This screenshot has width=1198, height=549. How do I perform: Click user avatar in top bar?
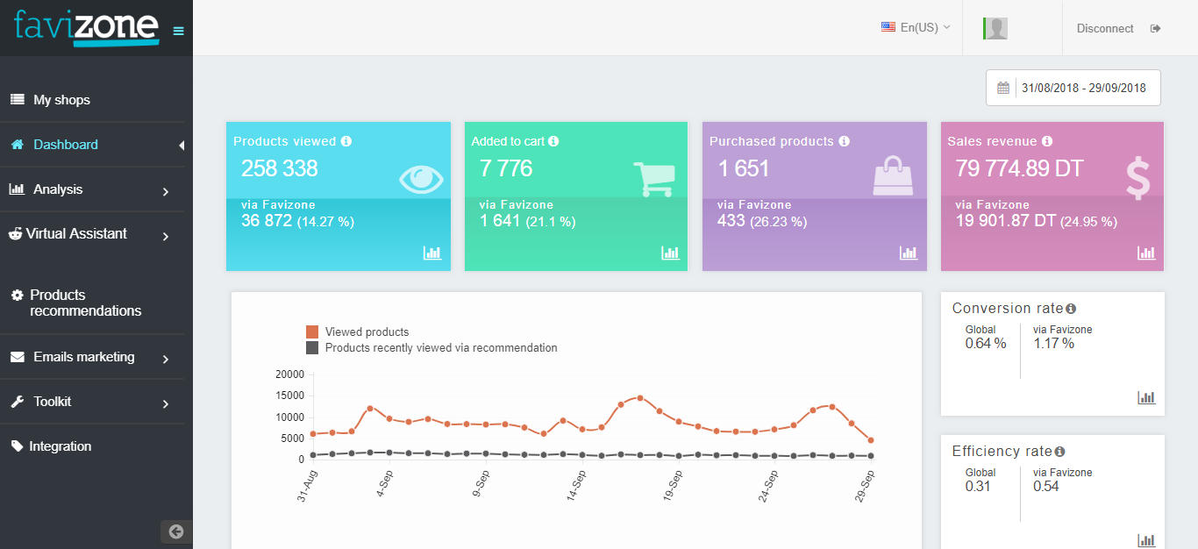[995, 28]
